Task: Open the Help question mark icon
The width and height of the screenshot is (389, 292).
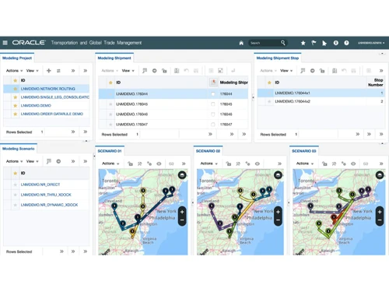Action: pyautogui.click(x=346, y=43)
